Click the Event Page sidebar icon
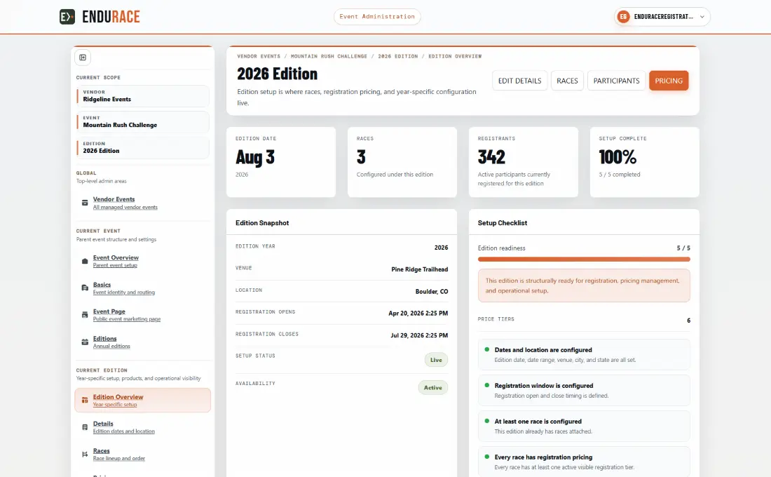This screenshot has width=771, height=477. (x=85, y=315)
